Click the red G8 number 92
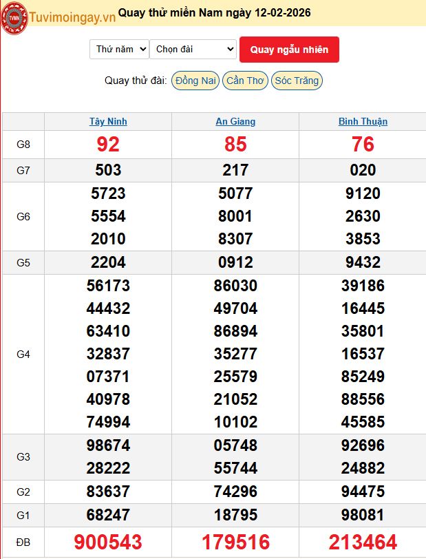The width and height of the screenshot is (426, 559). 108,145
